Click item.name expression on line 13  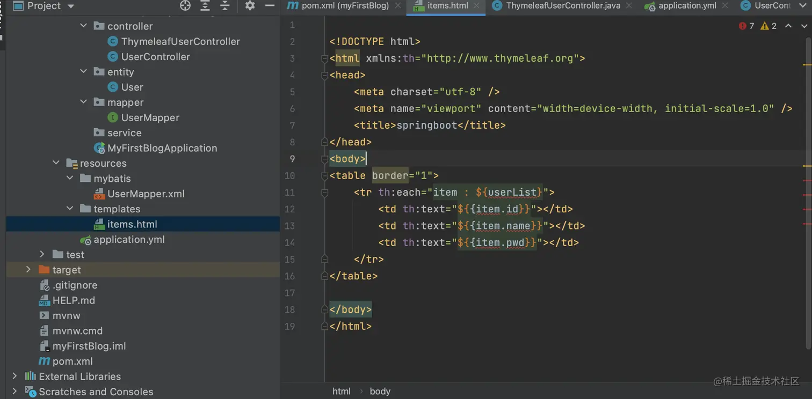503,226
